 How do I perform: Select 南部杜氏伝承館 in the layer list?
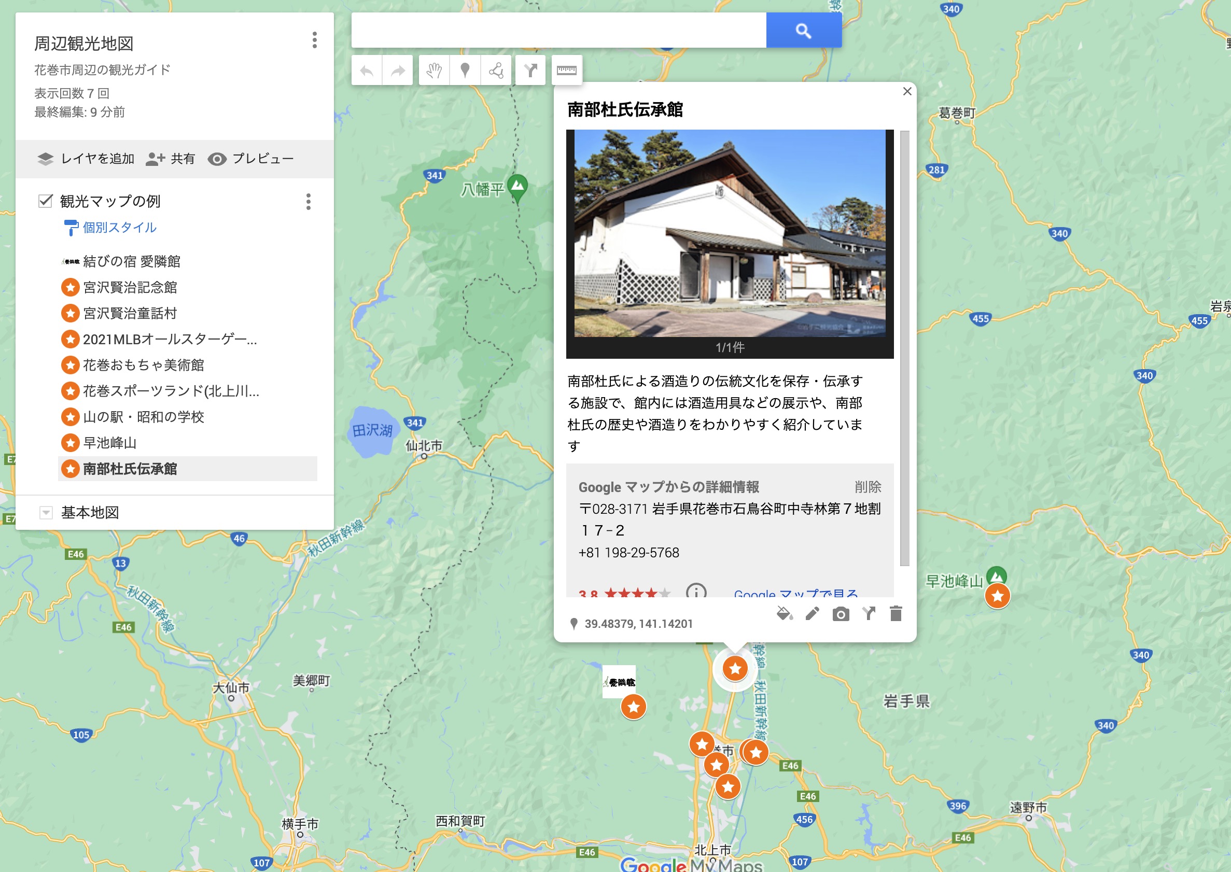[x=187, y=469]
